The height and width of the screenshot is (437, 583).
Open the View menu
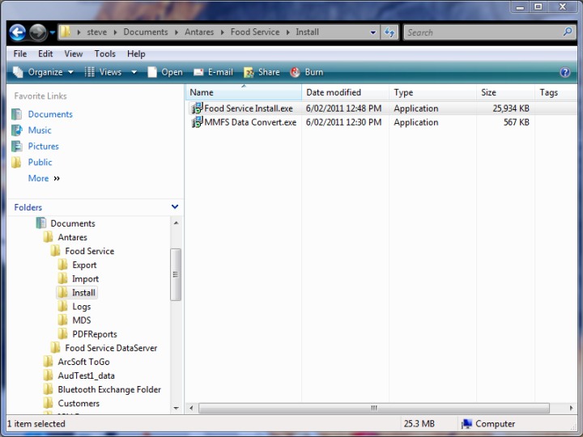point(73,54)
